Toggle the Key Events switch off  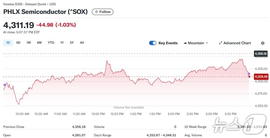153,43
